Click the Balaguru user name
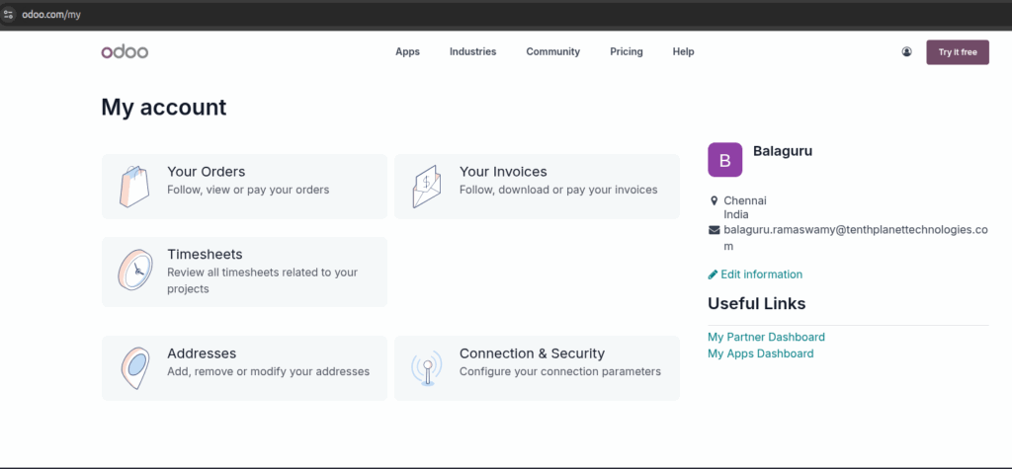 (783, 151)
